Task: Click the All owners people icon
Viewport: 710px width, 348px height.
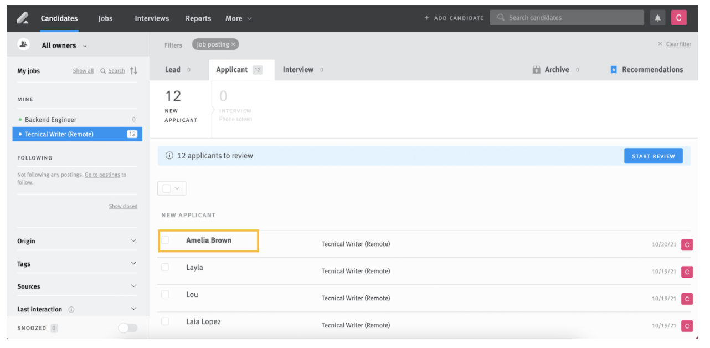Action: click(x=24, y=45)
